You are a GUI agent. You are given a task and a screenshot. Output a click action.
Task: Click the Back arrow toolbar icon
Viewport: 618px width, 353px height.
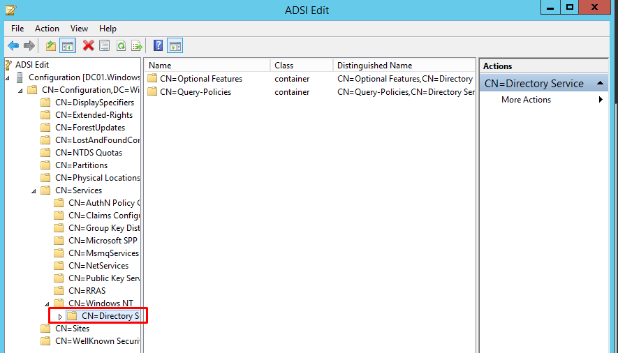click(x=13, y=45)
